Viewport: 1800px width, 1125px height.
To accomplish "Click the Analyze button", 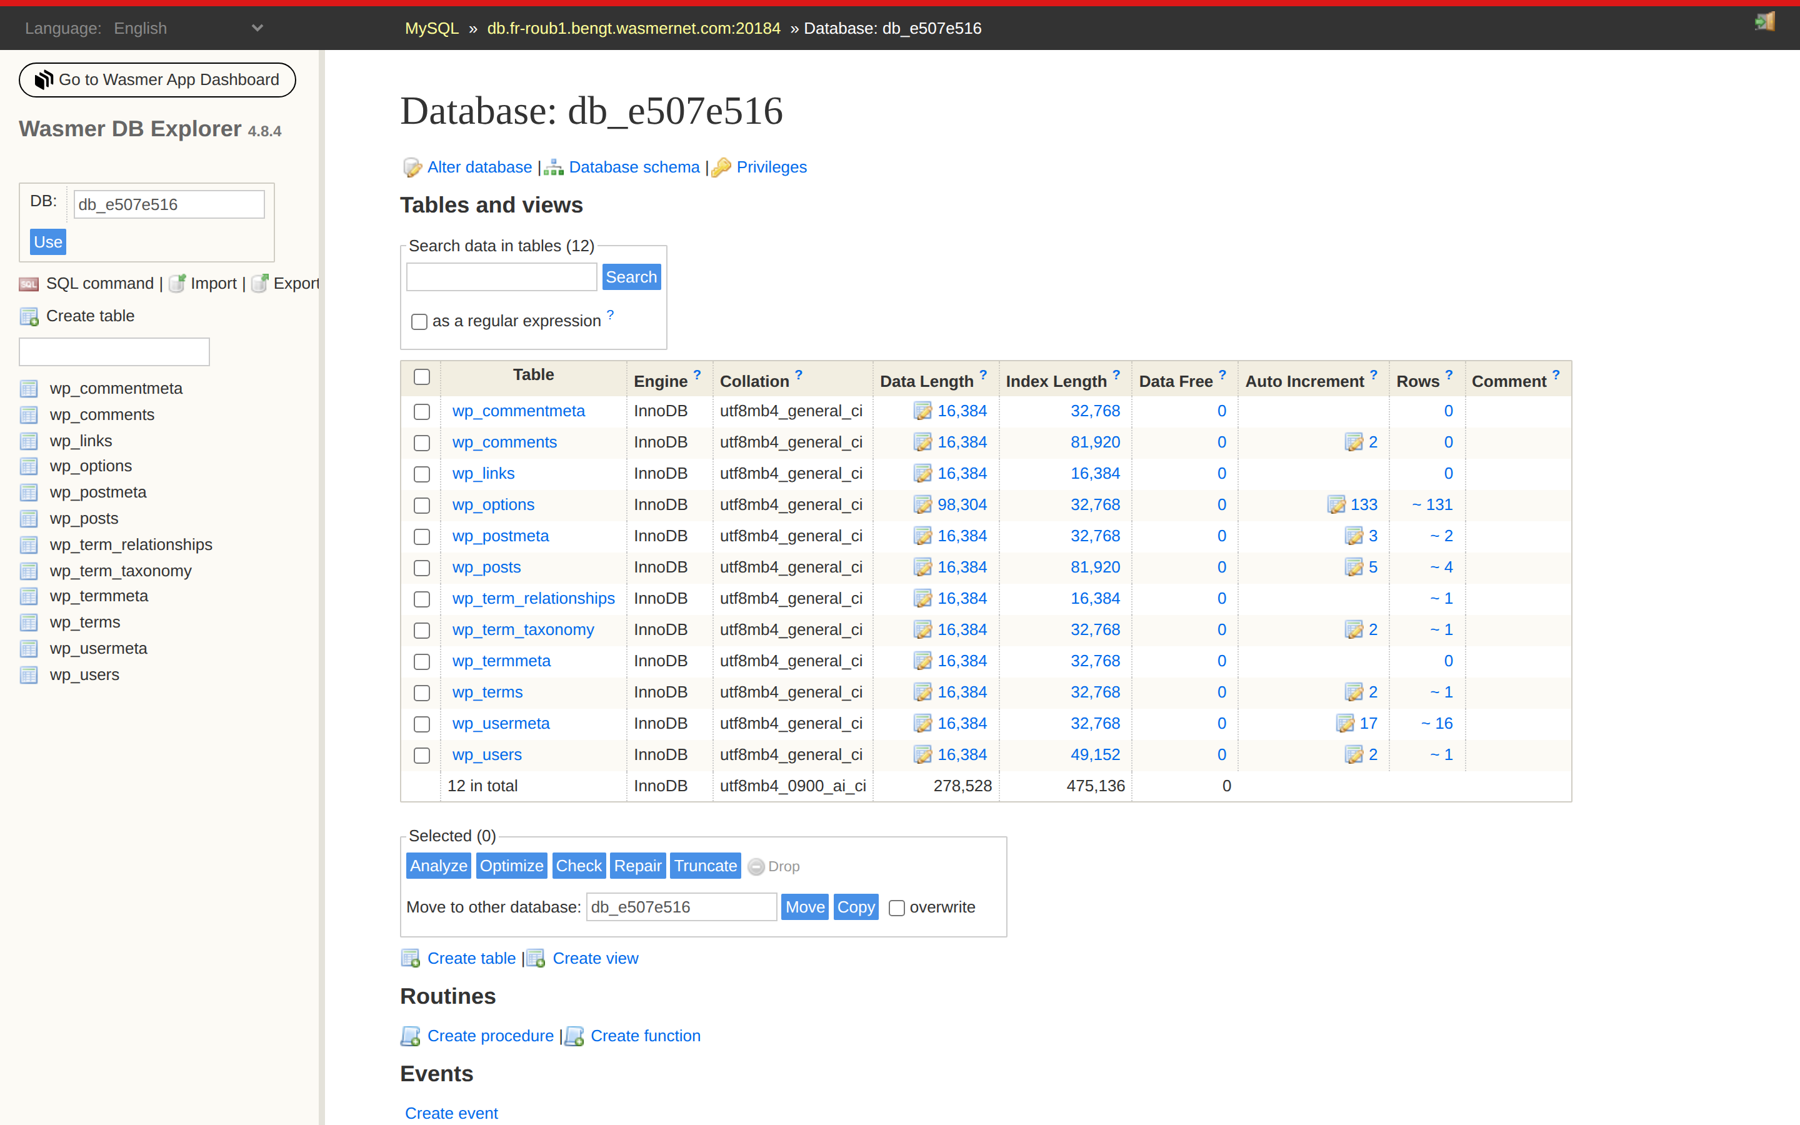I will click(x=438, y=866).
